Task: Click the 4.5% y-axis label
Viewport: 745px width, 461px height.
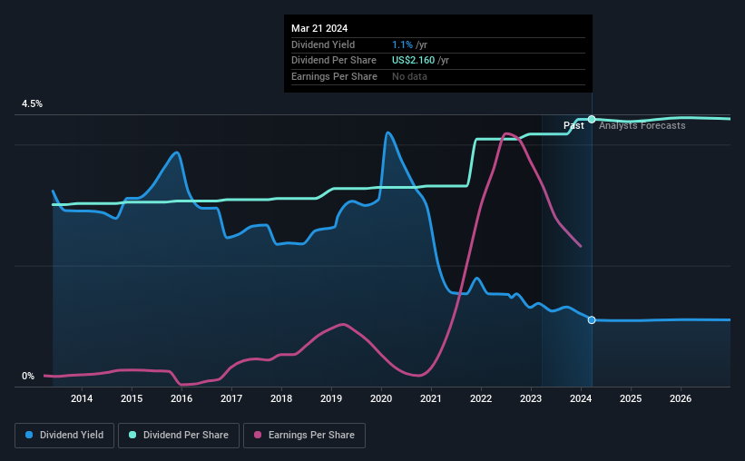Action: [x=32, y=103]
